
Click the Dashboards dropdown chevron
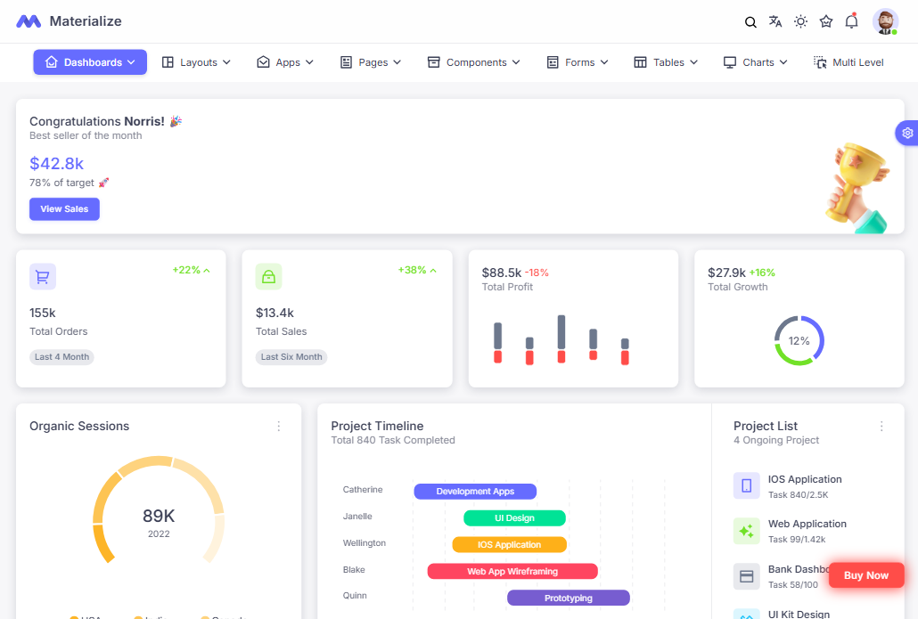(x=131, y=62)
